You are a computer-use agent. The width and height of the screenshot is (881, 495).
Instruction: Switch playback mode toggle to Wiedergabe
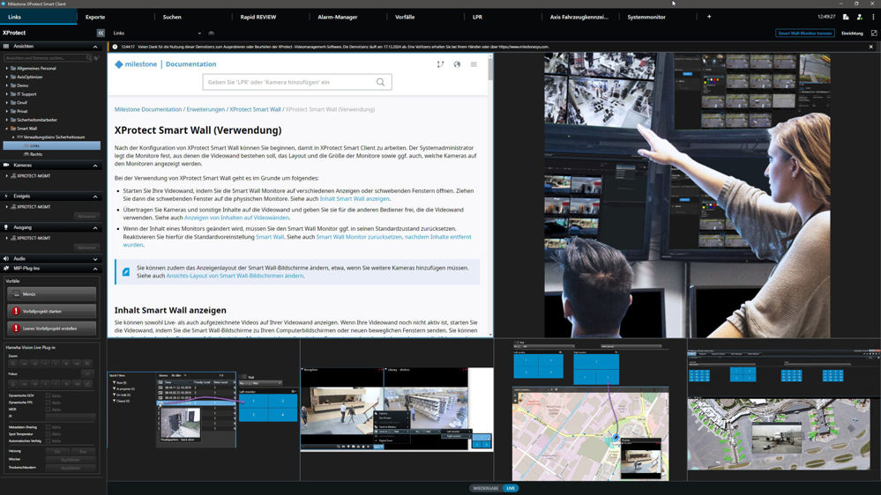click(x=485, y=488)
